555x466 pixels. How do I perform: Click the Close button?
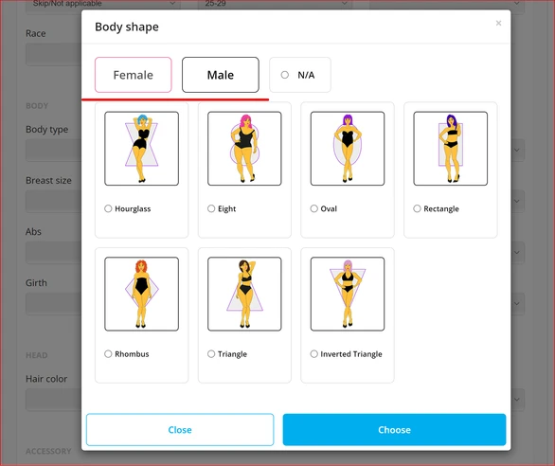tap(180, 429)
